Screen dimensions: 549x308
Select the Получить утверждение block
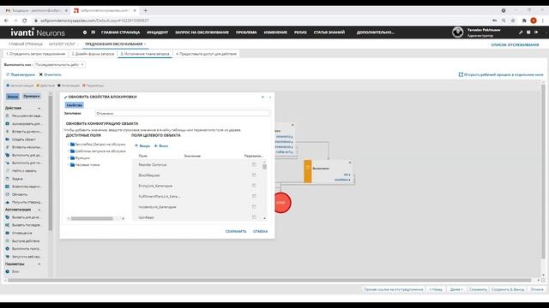click(x=23, y=202)
